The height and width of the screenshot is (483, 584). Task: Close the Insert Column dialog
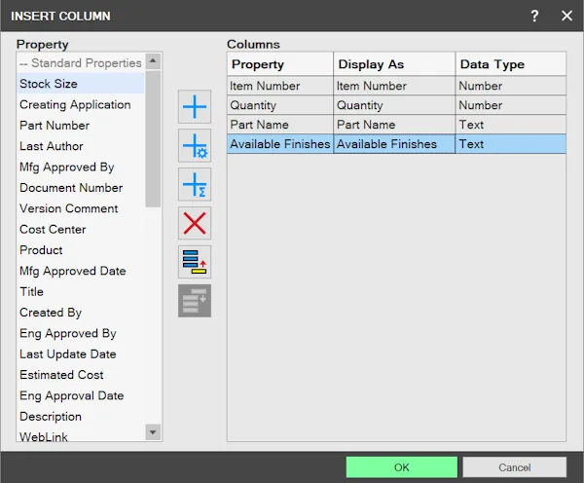point(566,16)
